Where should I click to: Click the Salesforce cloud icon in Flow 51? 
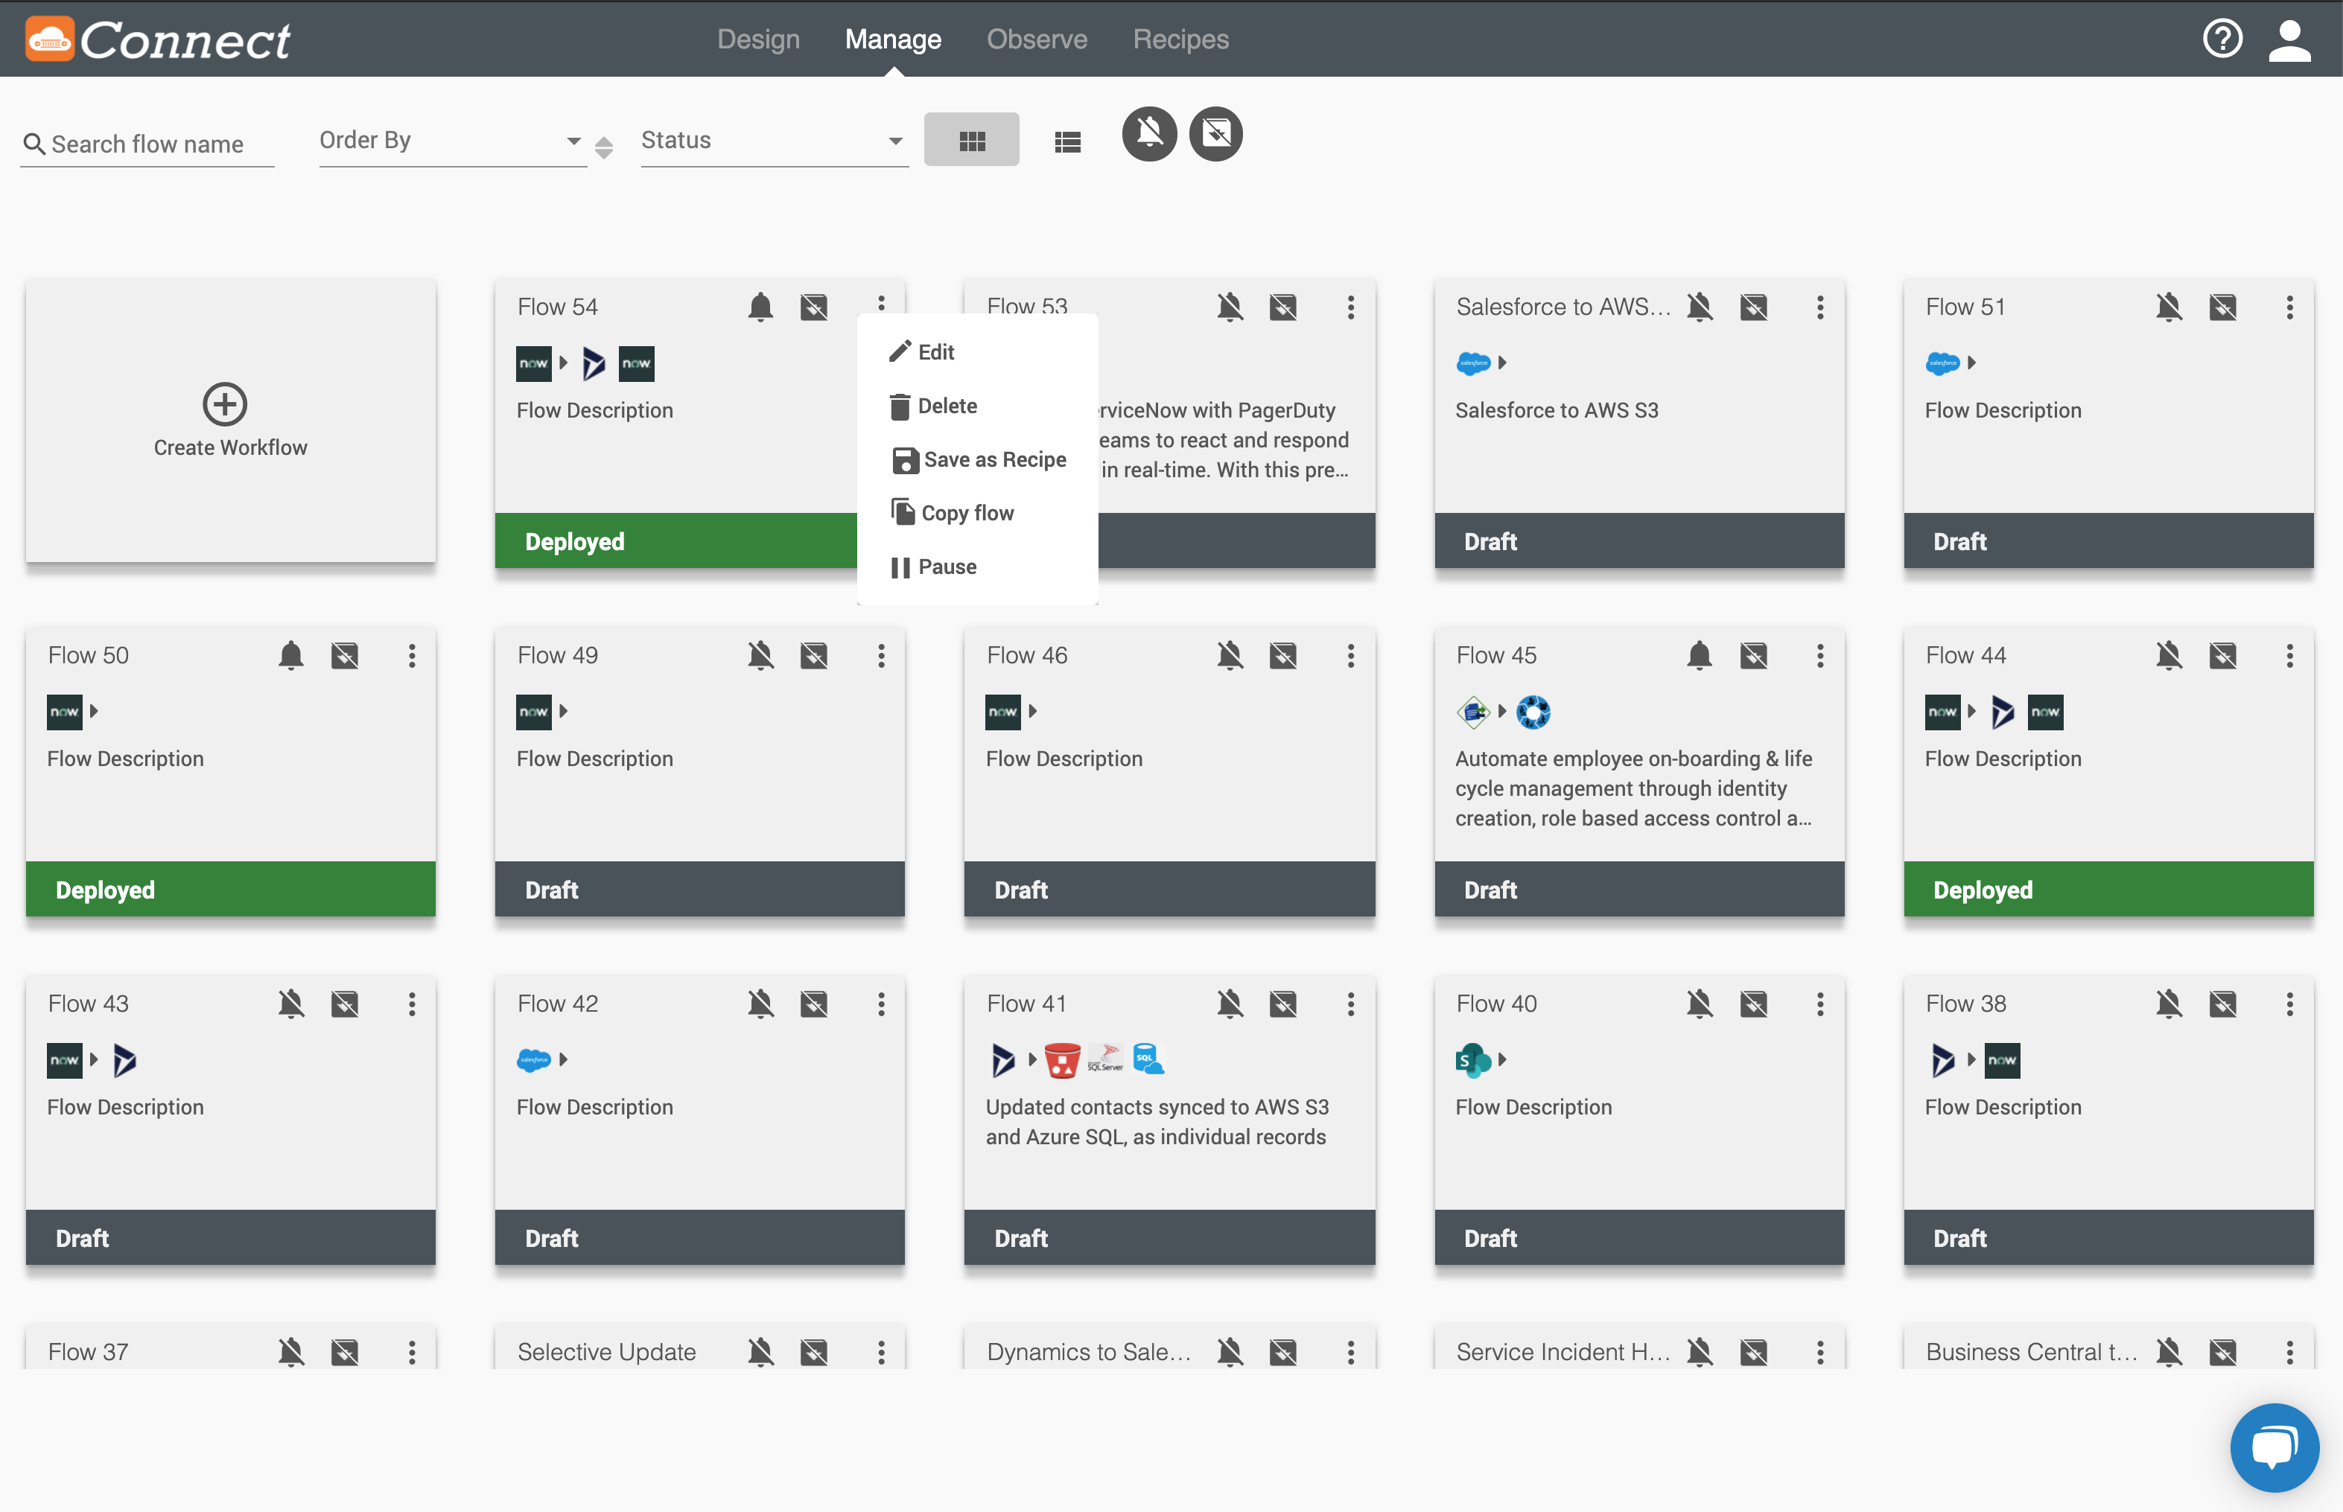click(x=1942, y=363)
